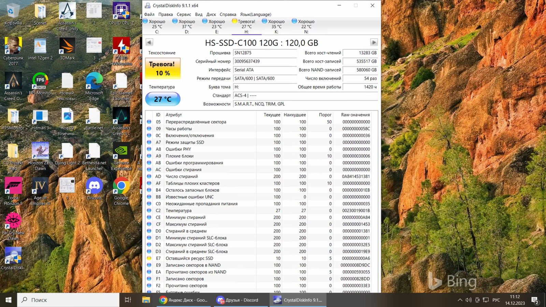
Task: Switch to drive K: at 35 °C
Action: [x=276, y=26]
